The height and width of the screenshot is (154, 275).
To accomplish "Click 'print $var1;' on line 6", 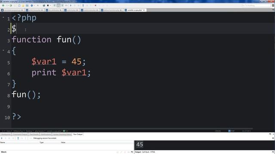I will point(61,73).
